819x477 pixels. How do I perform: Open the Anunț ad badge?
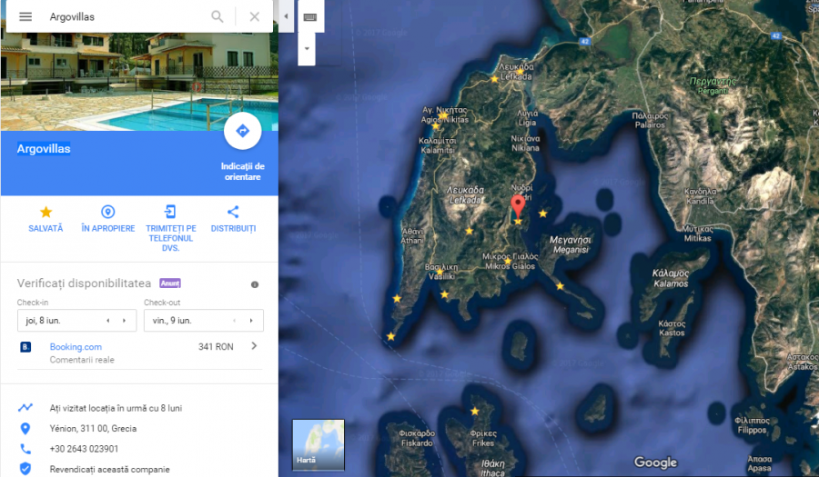[170, 283]
